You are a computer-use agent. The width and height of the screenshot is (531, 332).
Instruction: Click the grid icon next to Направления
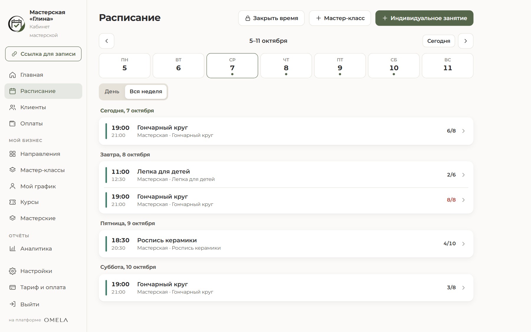(12, 154)
